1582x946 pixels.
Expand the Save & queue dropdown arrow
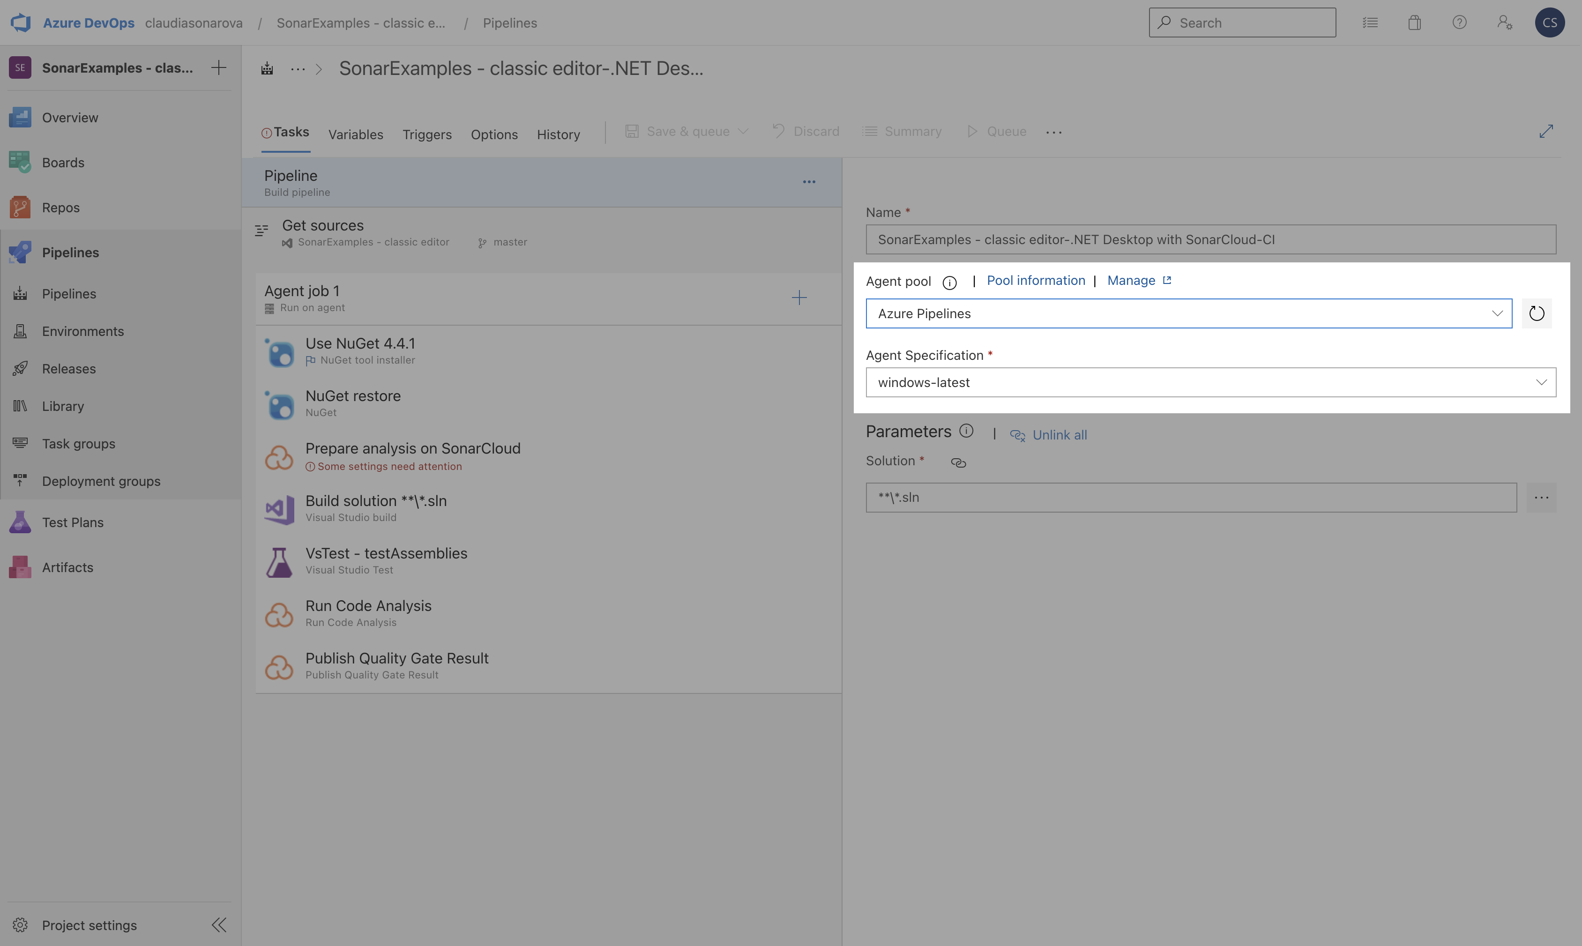point(743,131)
